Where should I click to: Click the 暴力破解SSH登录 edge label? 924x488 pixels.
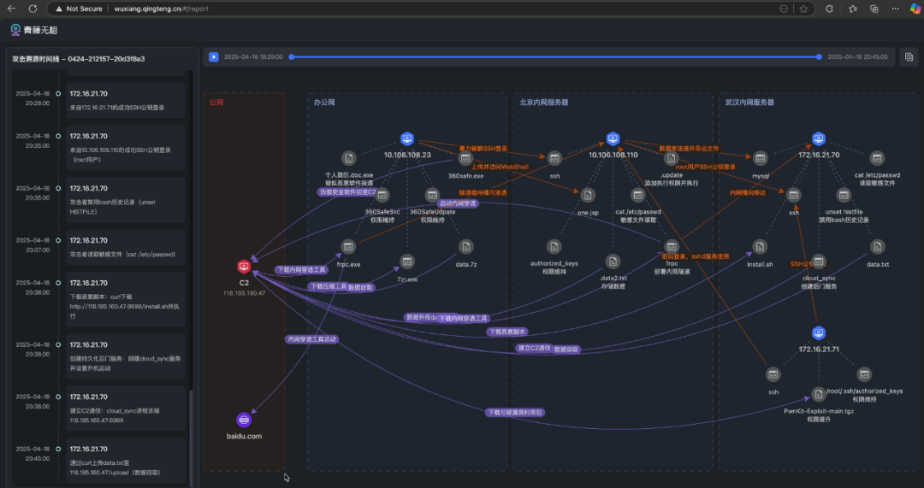[483, 148]
